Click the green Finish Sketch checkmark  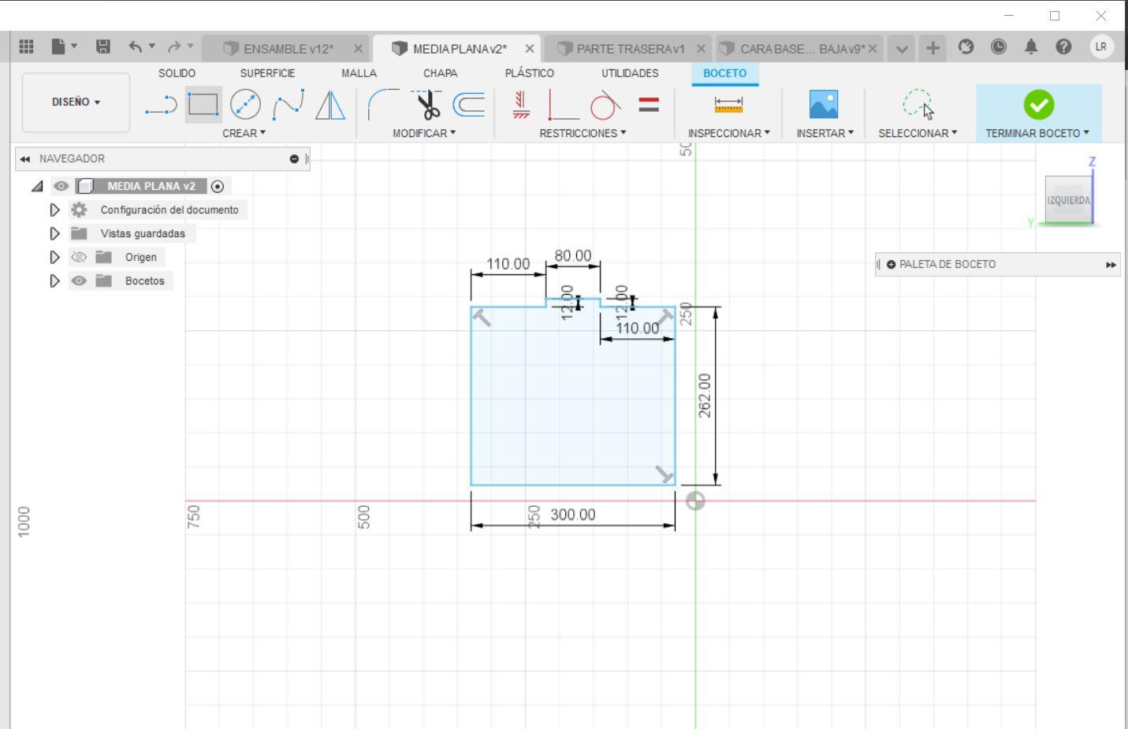[x=1038, y=105]
